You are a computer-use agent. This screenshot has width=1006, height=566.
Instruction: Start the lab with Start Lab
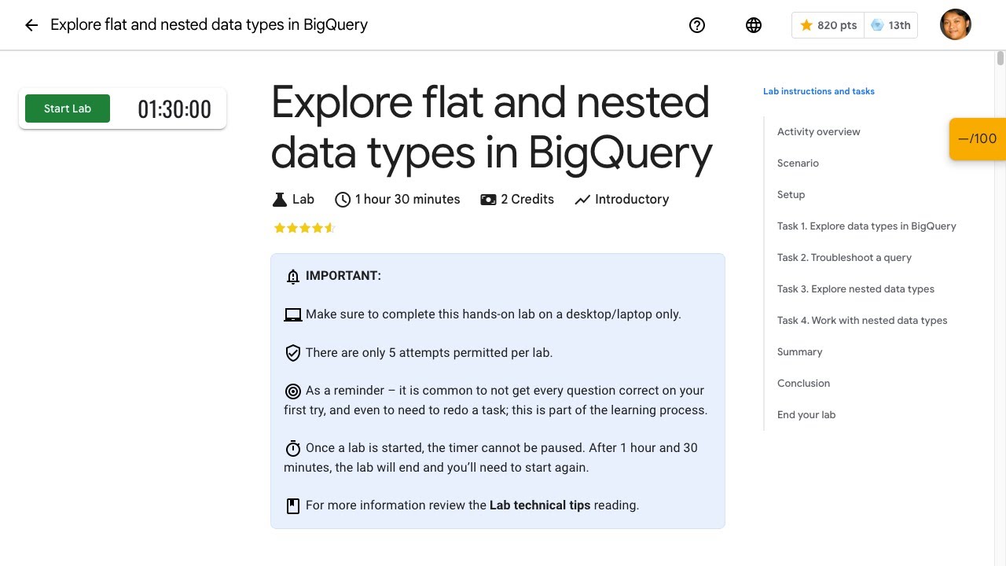(x=68, y=108)
